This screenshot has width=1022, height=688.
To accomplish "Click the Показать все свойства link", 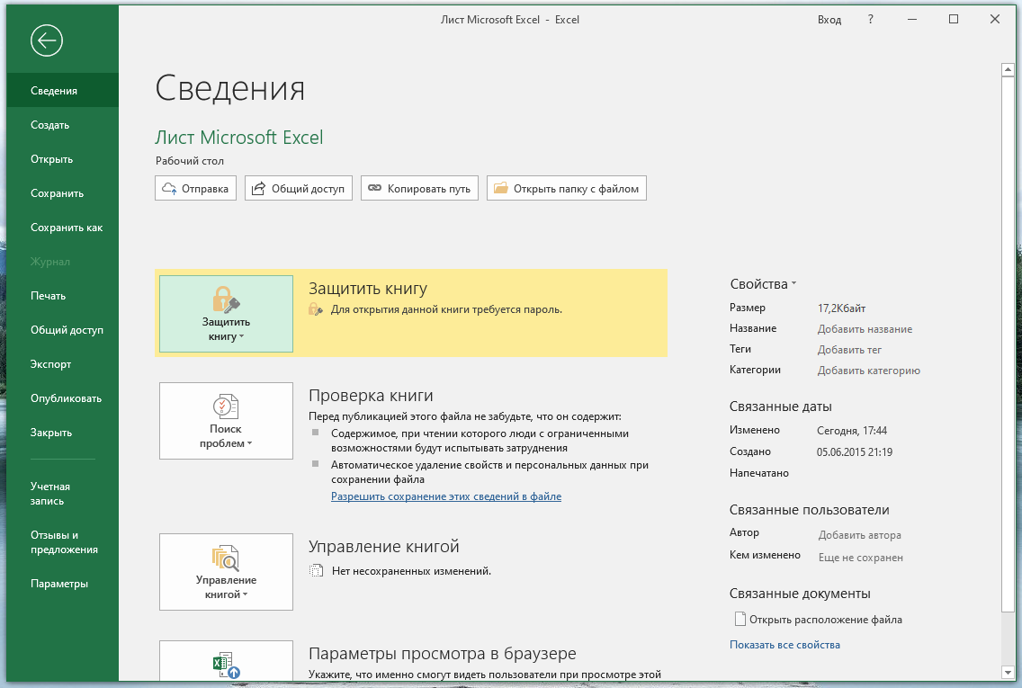I will [784, 644].
